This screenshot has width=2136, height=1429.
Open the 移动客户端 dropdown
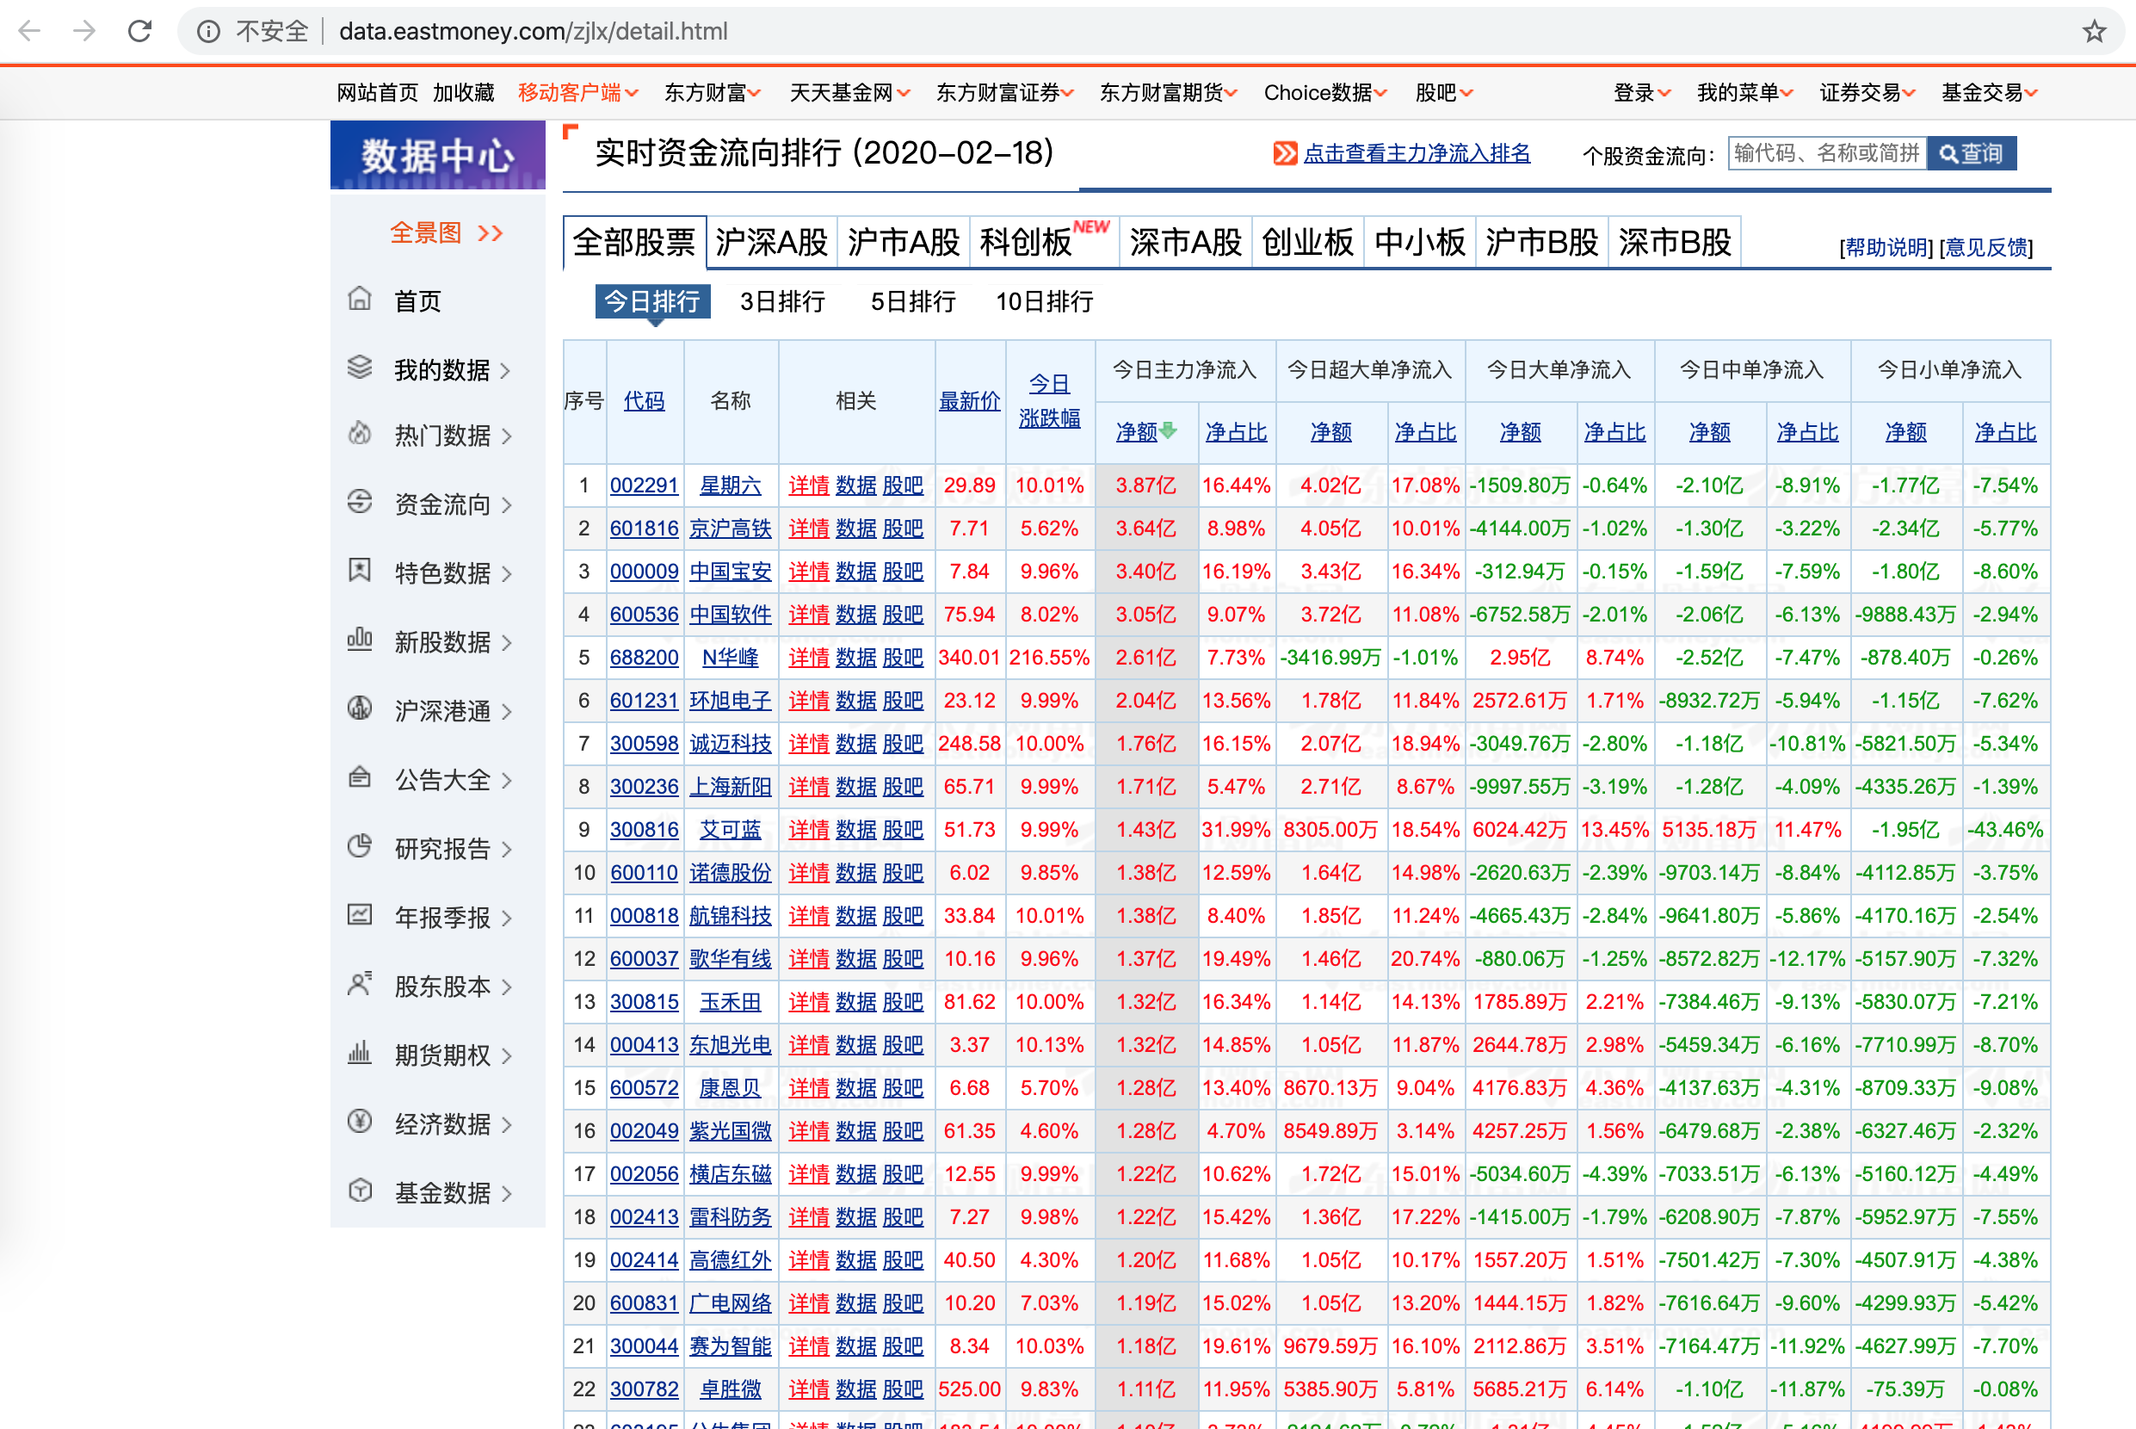pos(577,93)
